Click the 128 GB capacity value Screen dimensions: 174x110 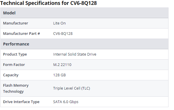59,75
